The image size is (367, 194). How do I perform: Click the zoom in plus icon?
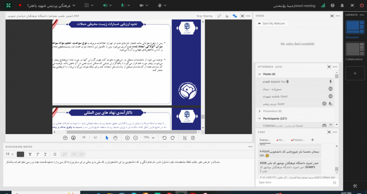127,138
